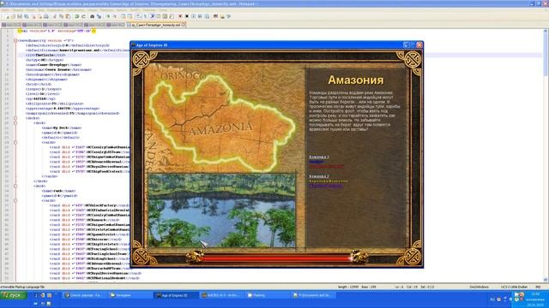Click the <name>My Deck</name> code line
This screenshot has width=549, height=308.
tap(62, 127)
